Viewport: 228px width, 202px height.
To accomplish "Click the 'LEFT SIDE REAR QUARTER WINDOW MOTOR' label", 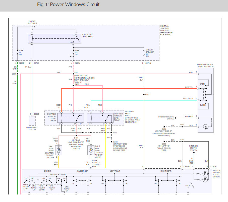I will coord(49,152).
